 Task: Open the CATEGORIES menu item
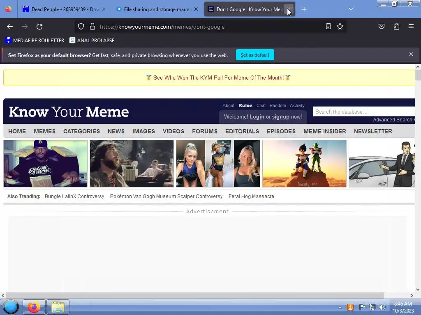pyautogui.click(x=82, y=131)
